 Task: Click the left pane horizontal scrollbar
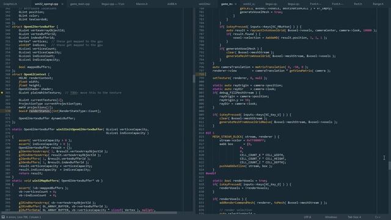pos(89,213)
